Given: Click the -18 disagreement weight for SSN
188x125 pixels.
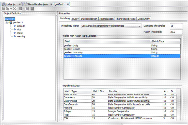Looking at the screenshot, I should click(173, 118).
